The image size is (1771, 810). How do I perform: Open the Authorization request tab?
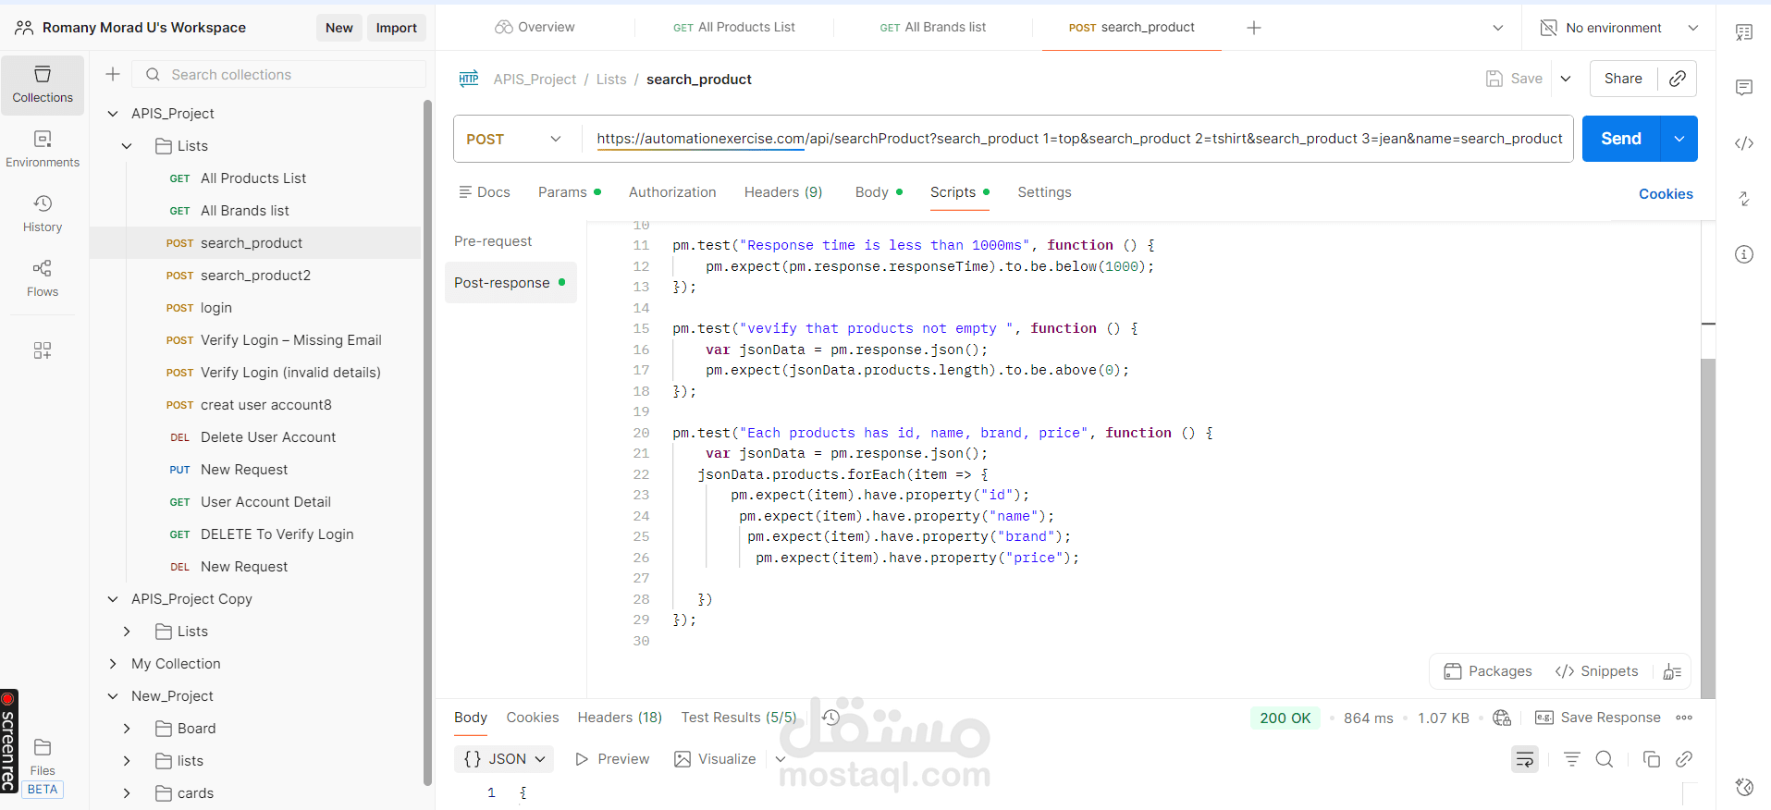click(x=672, y=192)
